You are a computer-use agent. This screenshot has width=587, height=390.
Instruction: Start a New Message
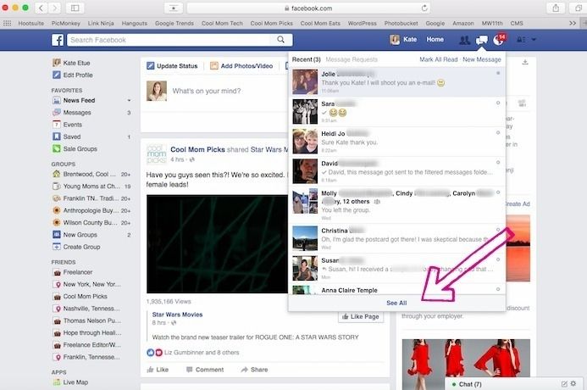[x=482, y=59]
